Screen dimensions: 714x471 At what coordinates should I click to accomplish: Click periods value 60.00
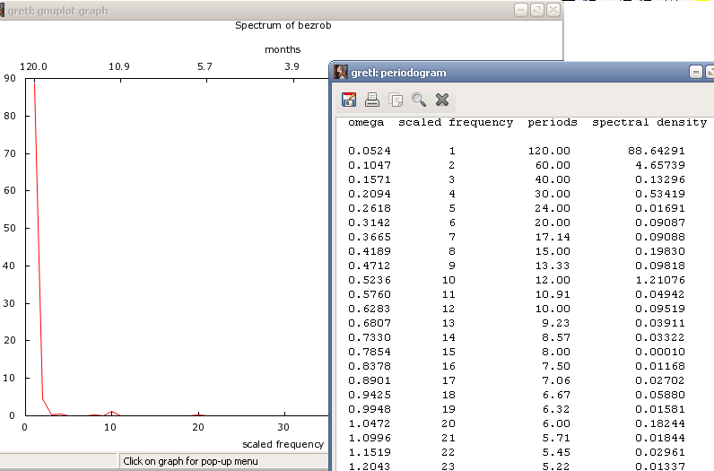click(553, 165)
